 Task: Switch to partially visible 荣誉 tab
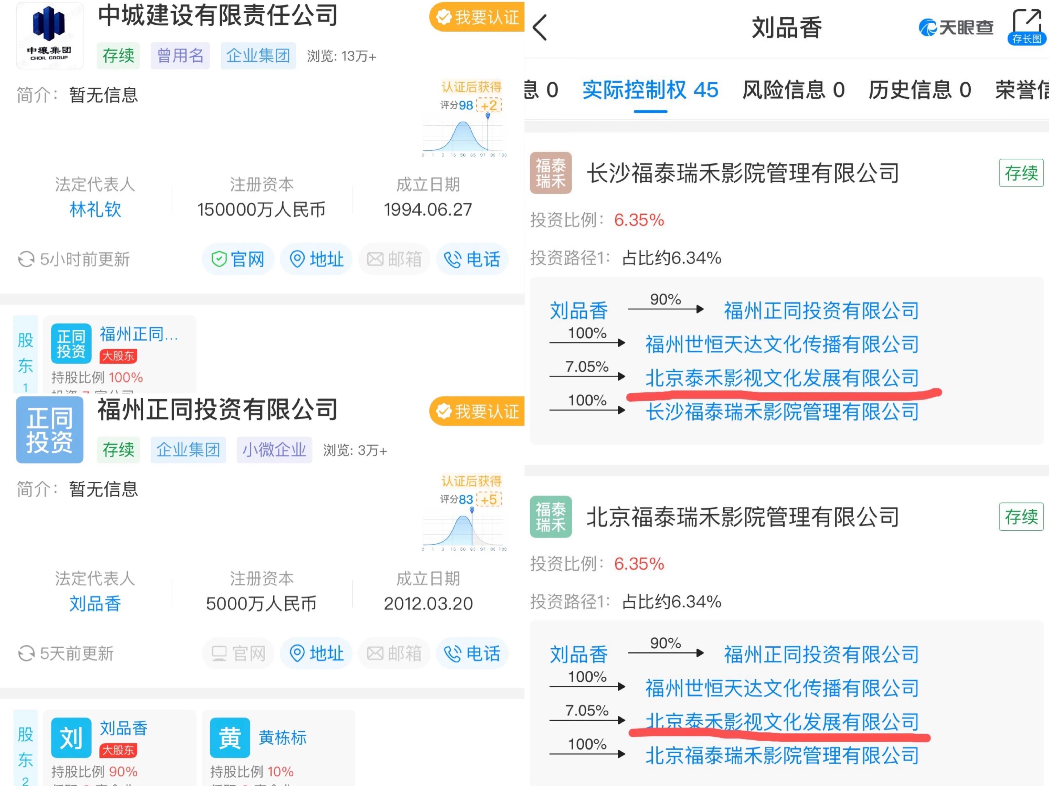click(1021, 90)
